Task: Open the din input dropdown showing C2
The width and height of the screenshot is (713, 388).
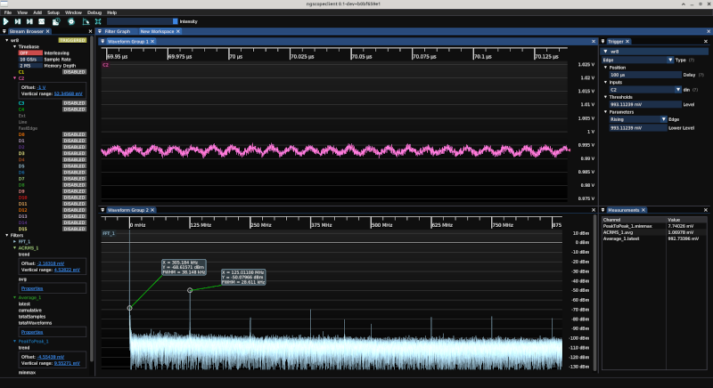Action: click(x=645, y=90)
